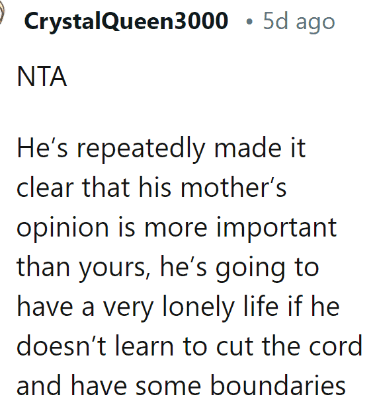The height and width of the screenshot is (413, 377).
Task: Click the word going in the comment
Action: click(x=251, y=268)
